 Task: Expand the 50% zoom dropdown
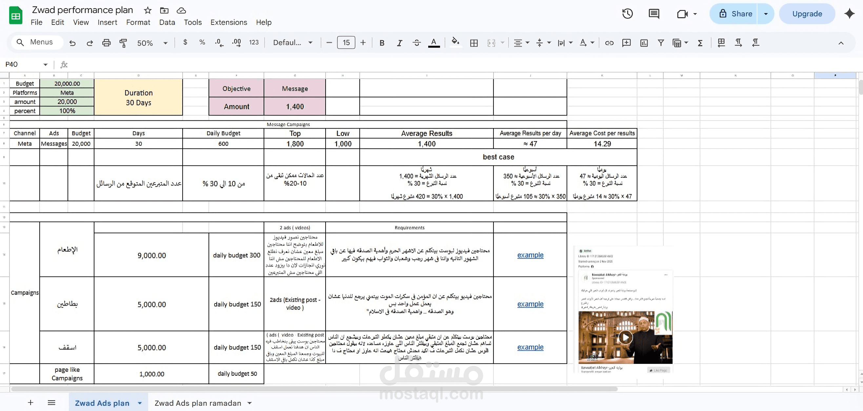[x=165, y=43]
